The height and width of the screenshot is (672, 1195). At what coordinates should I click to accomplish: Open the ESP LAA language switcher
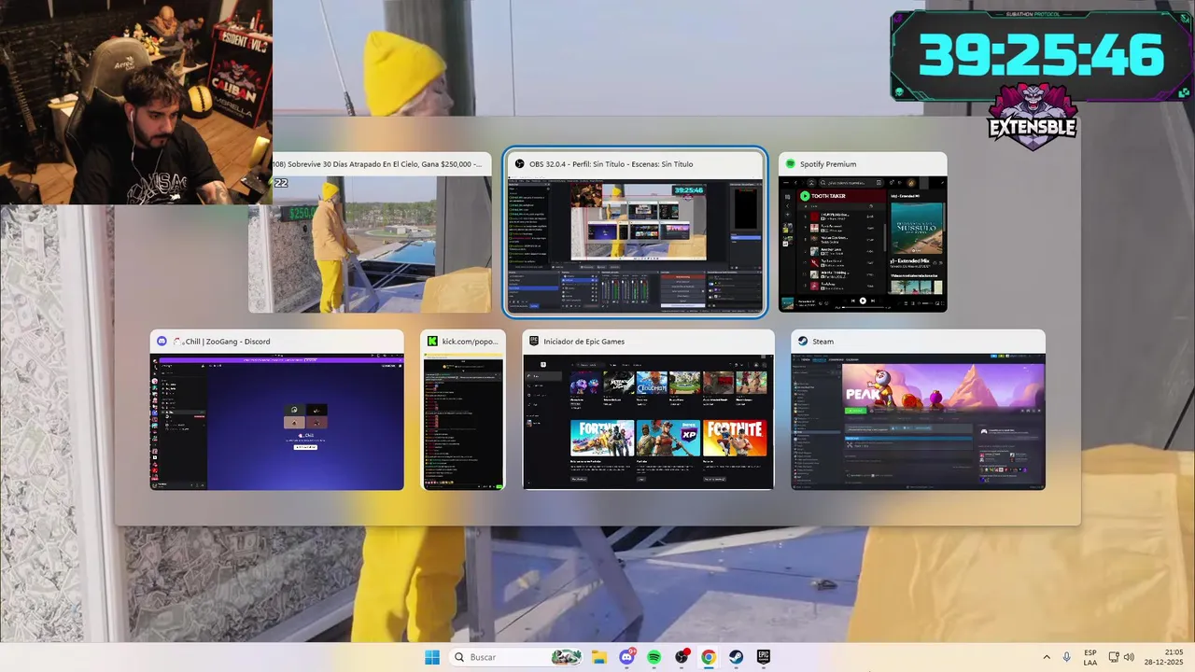coord(1090,657)
